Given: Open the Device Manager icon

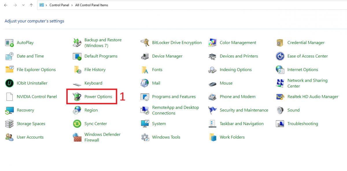Looking at the screenshot, I should (145, 56).
